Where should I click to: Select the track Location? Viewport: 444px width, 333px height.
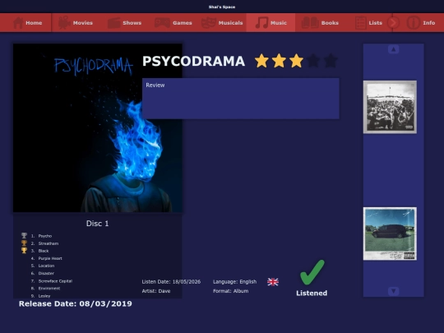46,266
